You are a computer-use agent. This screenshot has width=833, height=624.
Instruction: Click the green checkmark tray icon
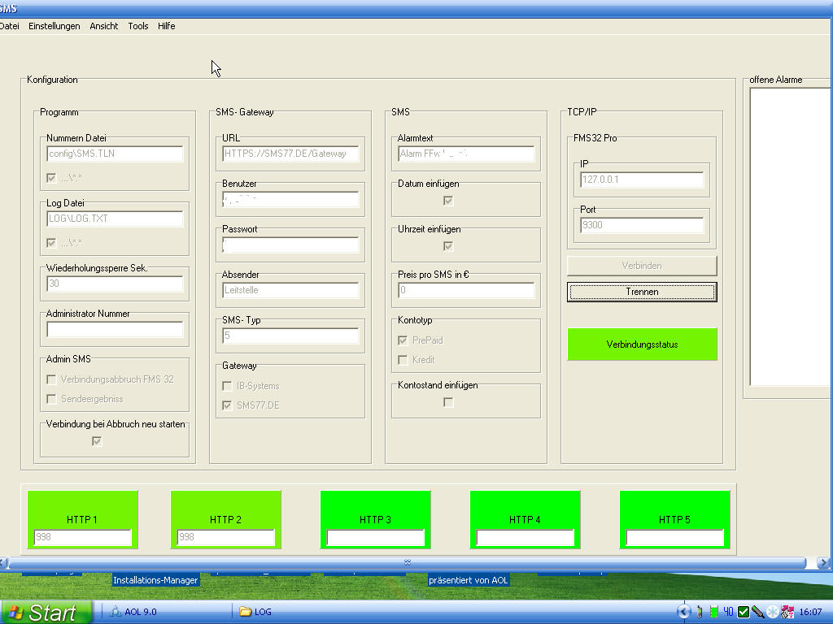pyautogui.click(x=743, y=612)
